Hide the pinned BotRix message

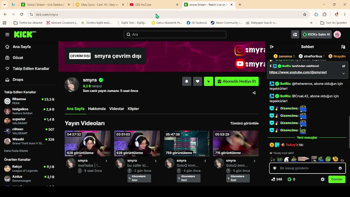(343, 66)
